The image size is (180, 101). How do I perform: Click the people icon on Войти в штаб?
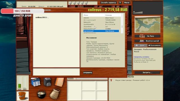pyautogui.click(x=142, y=41)
